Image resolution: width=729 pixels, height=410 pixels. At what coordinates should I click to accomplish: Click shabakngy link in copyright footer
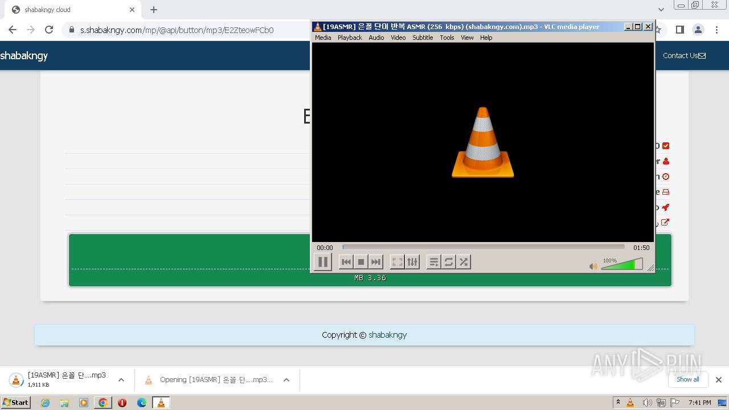point(387,335)
